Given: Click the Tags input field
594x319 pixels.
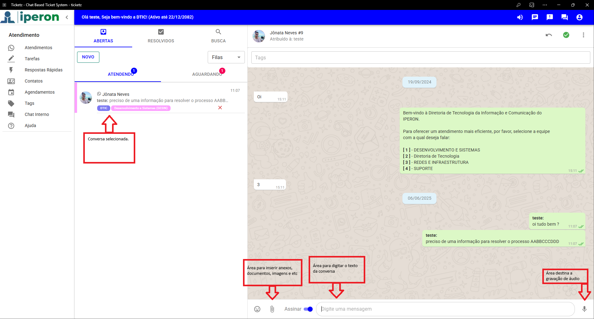Looking at the screenshot, I should 421,57.
